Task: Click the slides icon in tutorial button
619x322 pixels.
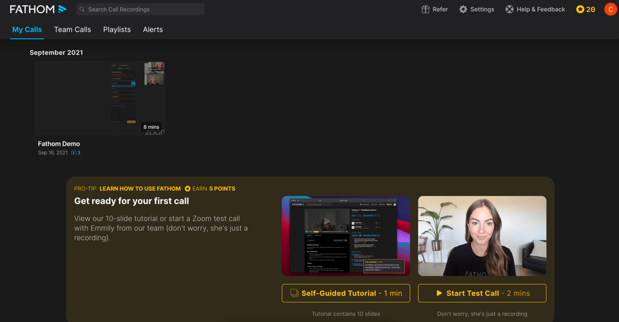Action: click(x=294, y=293)
